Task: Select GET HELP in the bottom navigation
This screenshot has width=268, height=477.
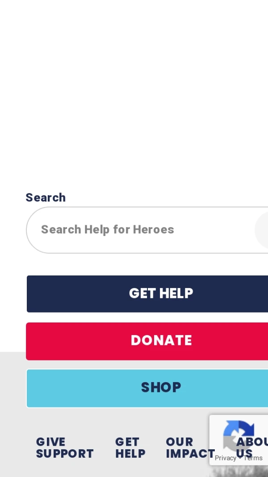Action: pos(130,447)
